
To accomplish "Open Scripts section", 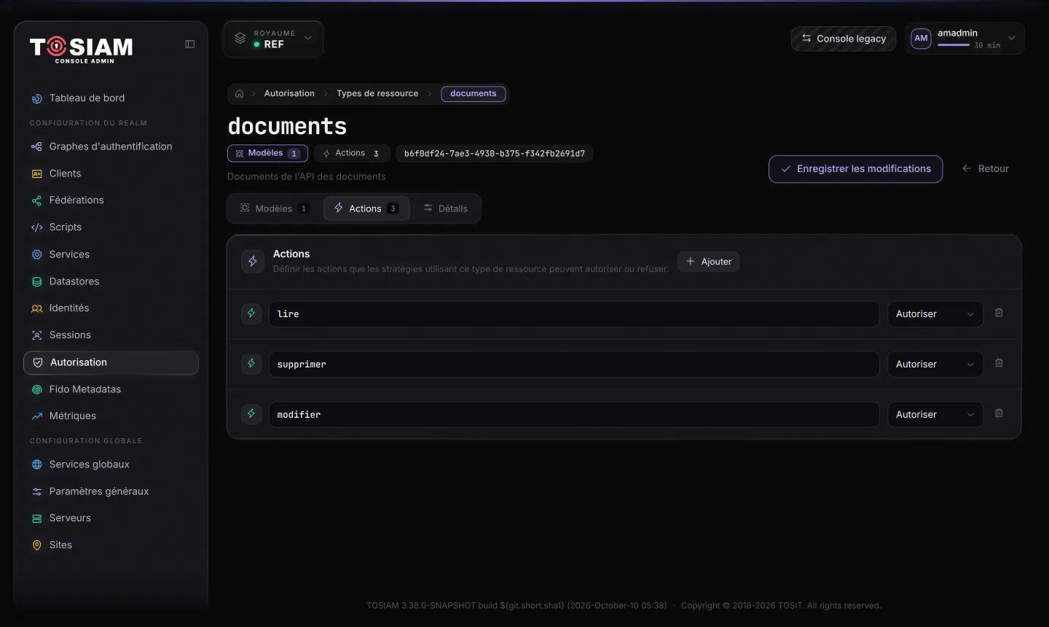I will [111, 227].
